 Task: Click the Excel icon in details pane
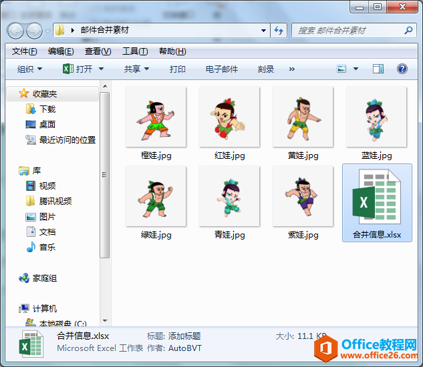(x=31, y=344)
